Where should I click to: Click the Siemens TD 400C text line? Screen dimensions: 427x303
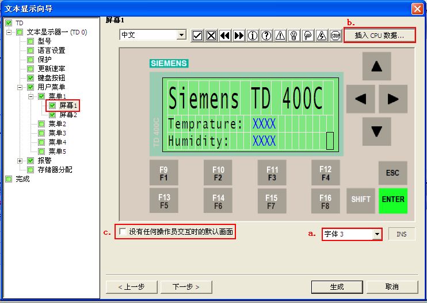(x=246, y=98)
